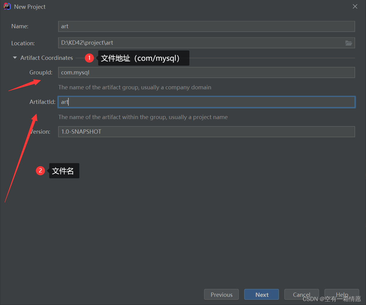This screenshot has width=366, height=305.
Task: Select the Name input field
Action: click(206, 26)
